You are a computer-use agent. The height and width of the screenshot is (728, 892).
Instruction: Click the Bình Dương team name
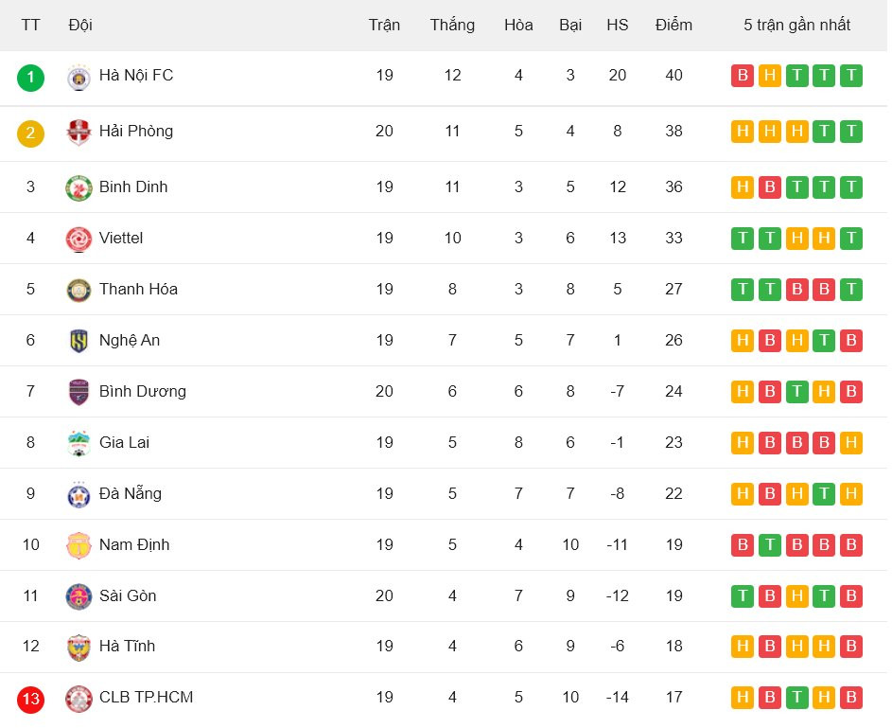point(143,391)
